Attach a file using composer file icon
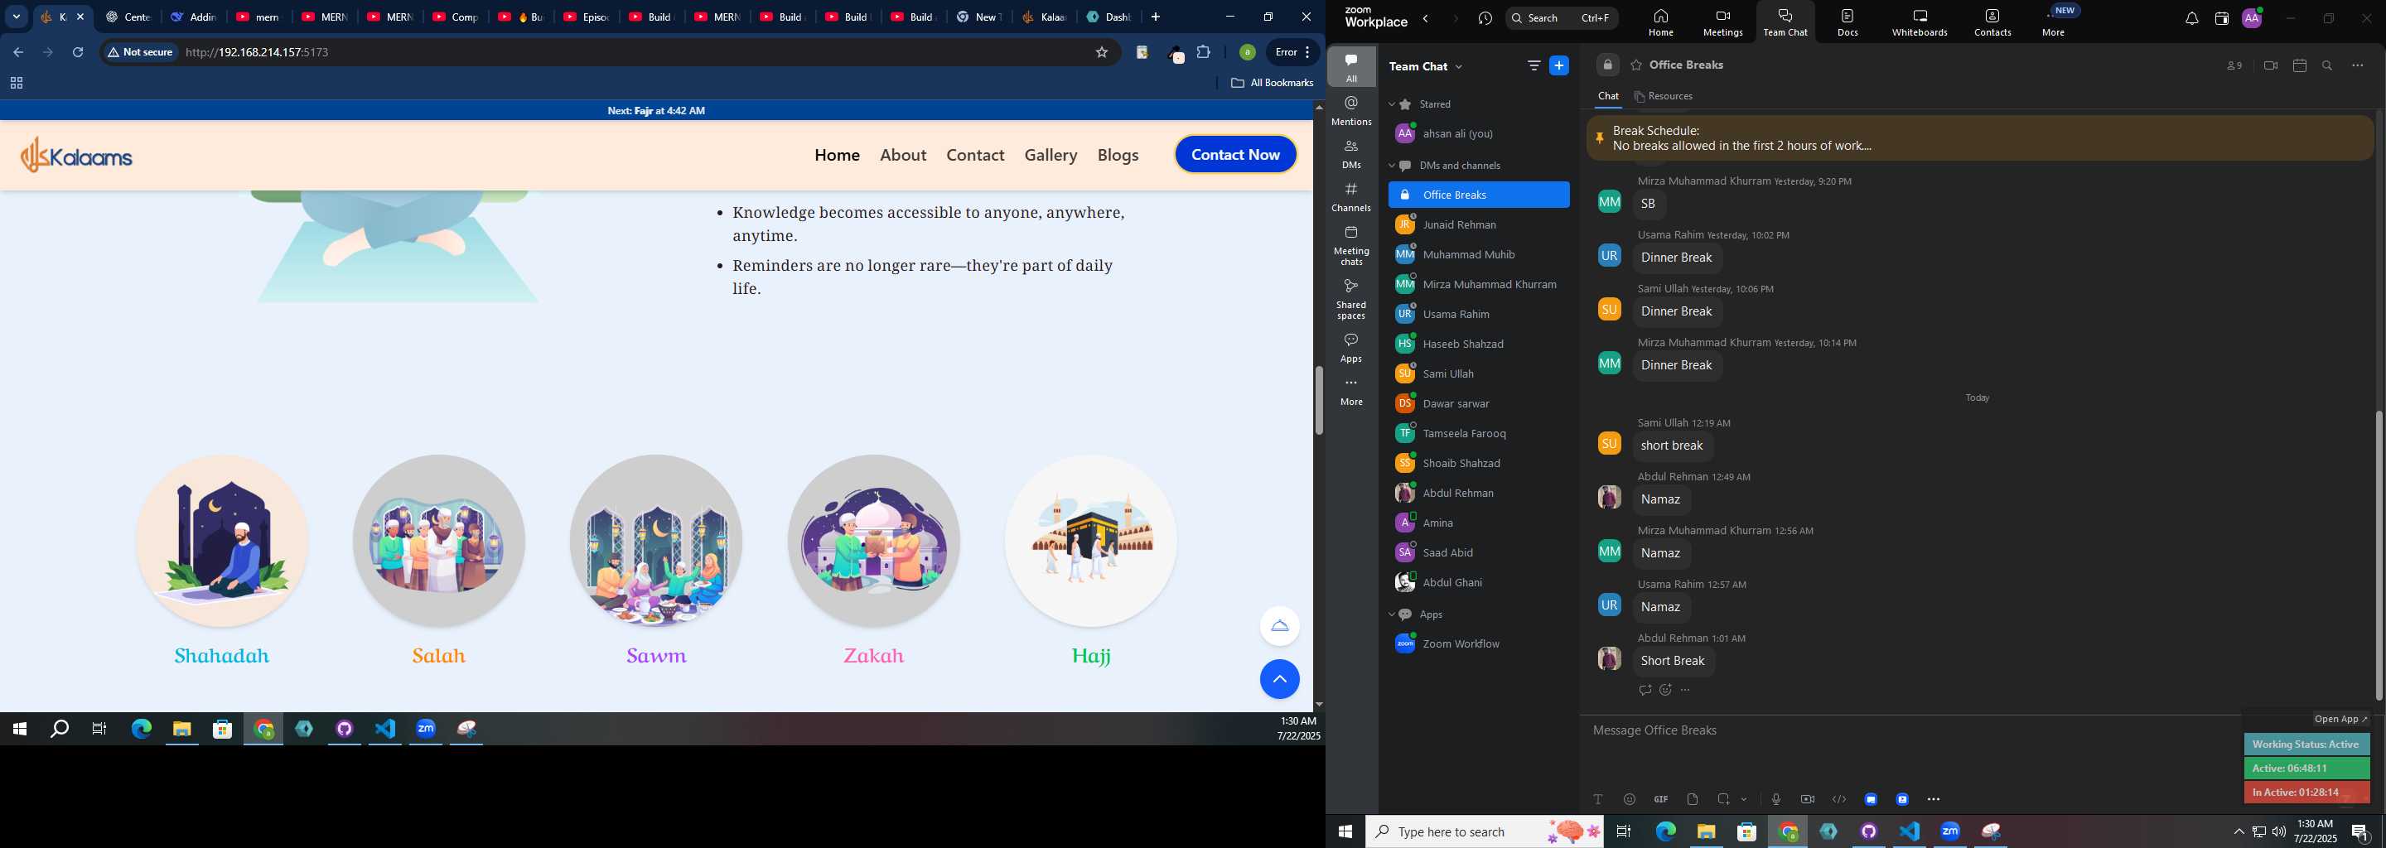Image resolution: width=2386 pixels, height=848 pixels. [1693, 799]
